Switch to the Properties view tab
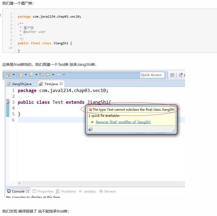 pyautogui.click(x=43, y=191)
